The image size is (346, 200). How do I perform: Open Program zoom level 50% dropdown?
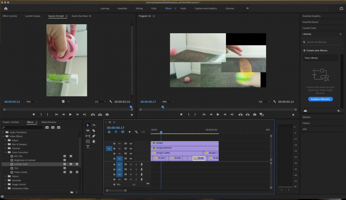tap(168, 101)
